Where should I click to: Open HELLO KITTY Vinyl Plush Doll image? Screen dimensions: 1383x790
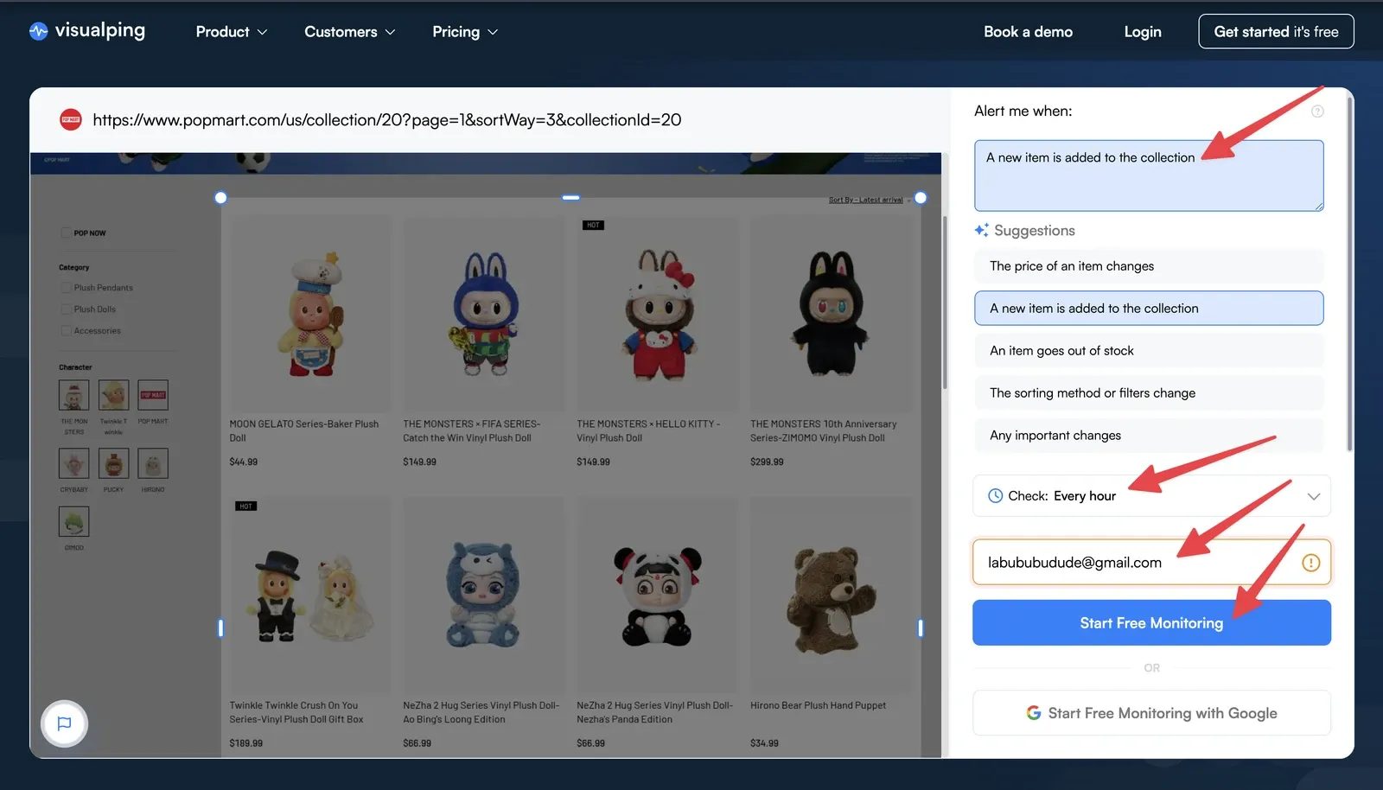click(658, 313)
